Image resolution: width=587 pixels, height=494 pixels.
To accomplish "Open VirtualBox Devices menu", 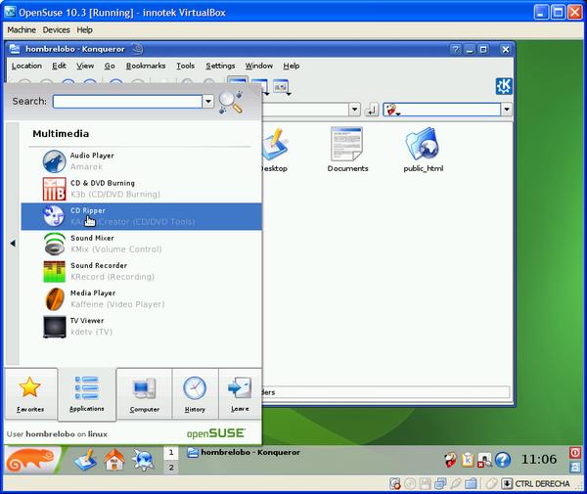I will (56, 30).
